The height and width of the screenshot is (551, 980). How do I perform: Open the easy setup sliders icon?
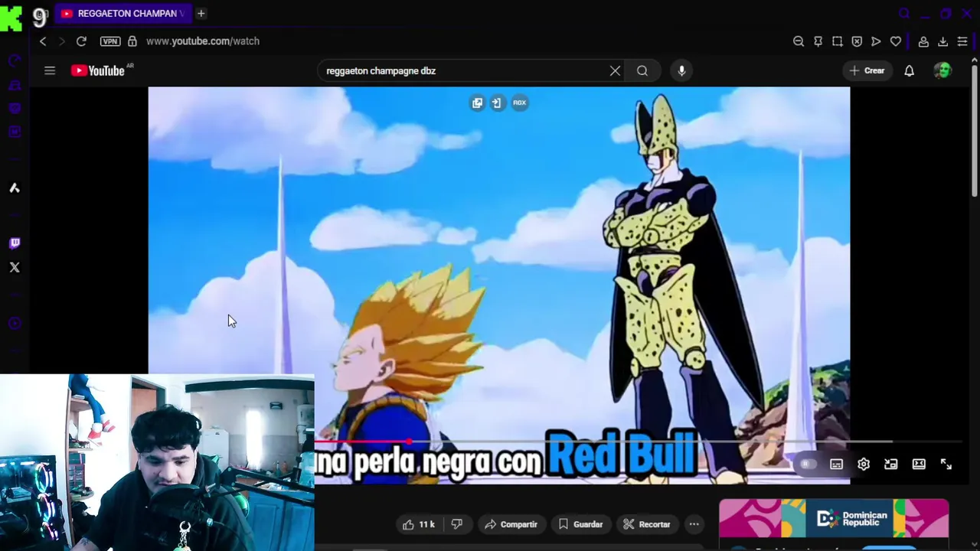(x=962, y=41)
